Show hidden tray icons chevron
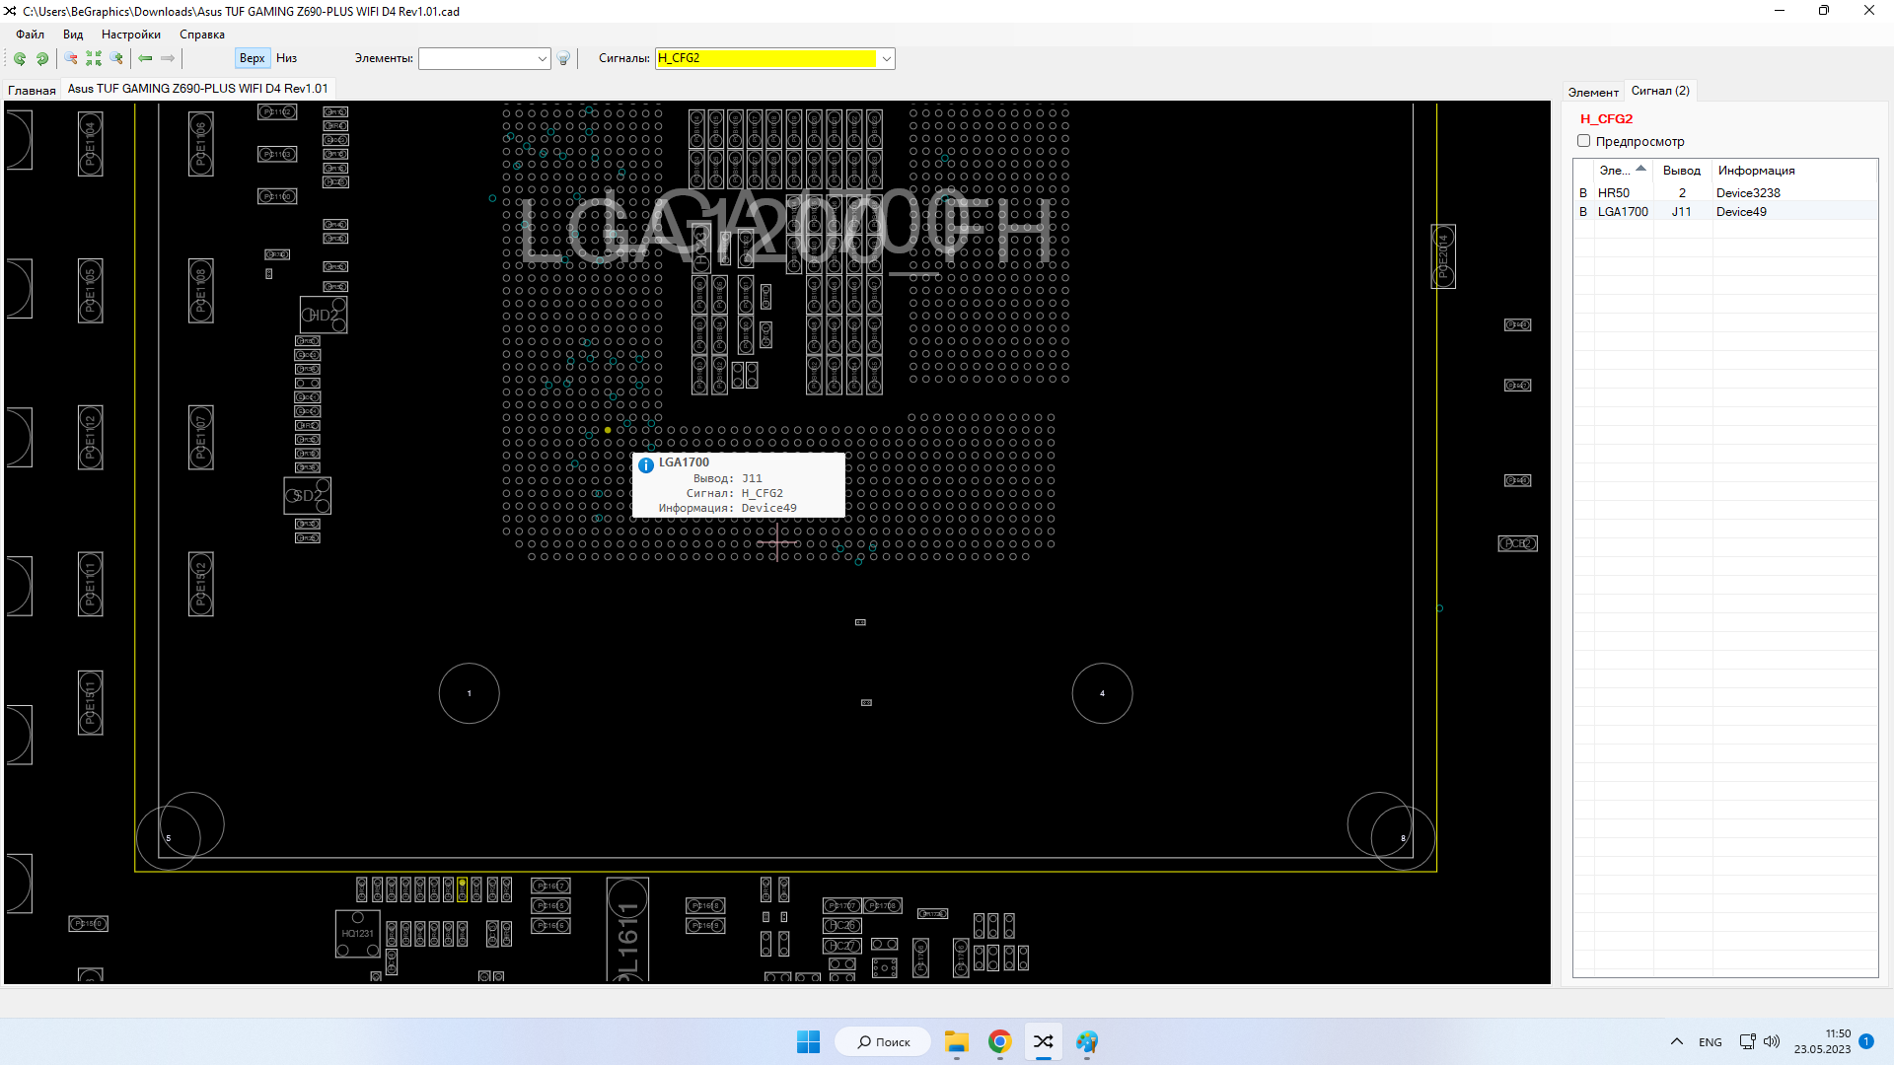The image size is (1894, 1065). (1677, 1042)
